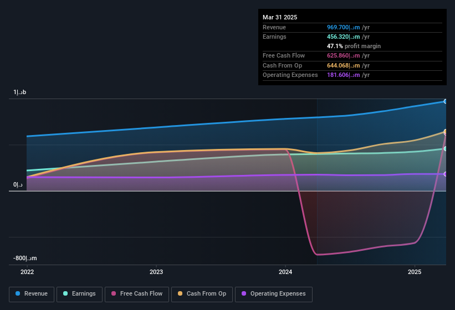Toggle the Revenue legend button
455x310 pixels.
(32, 294)
